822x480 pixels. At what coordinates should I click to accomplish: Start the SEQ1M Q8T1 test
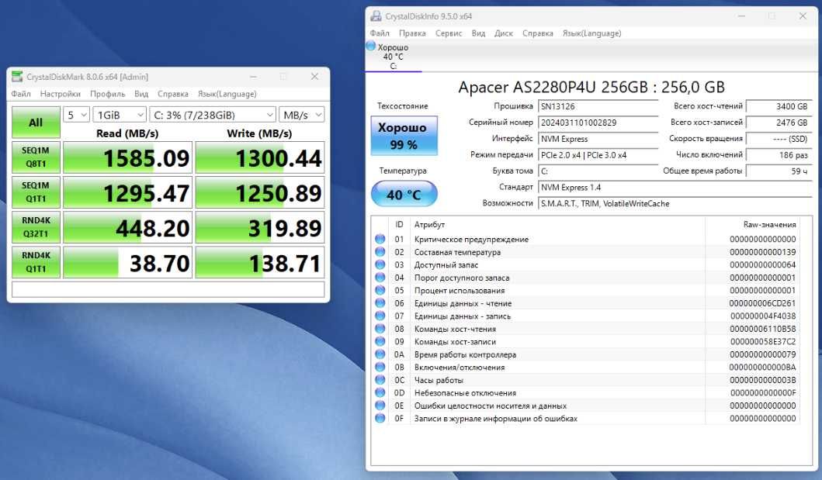pyautogui.click(x=36, y=157)
